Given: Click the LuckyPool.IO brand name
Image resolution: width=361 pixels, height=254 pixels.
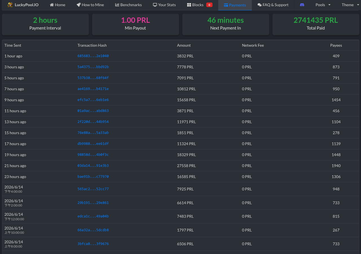Looking at the screenshot, I should point(26,5).
